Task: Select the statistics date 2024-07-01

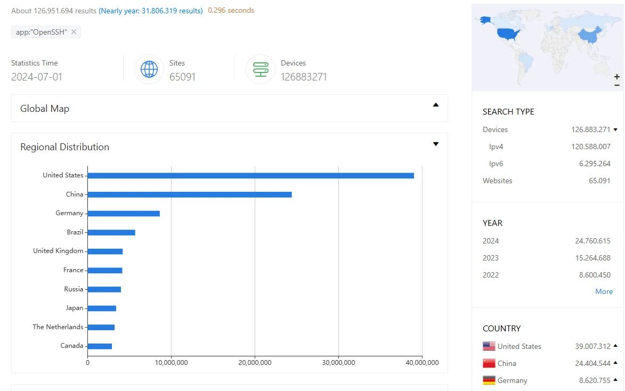Action: pyautogui.click(x=37, y=77)
